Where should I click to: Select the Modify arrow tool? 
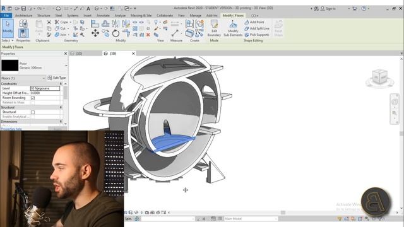pyautogui.click(x=8, y=28)
